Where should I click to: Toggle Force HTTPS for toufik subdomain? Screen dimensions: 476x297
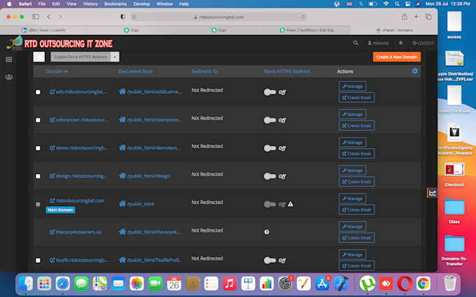coord(269,261)
